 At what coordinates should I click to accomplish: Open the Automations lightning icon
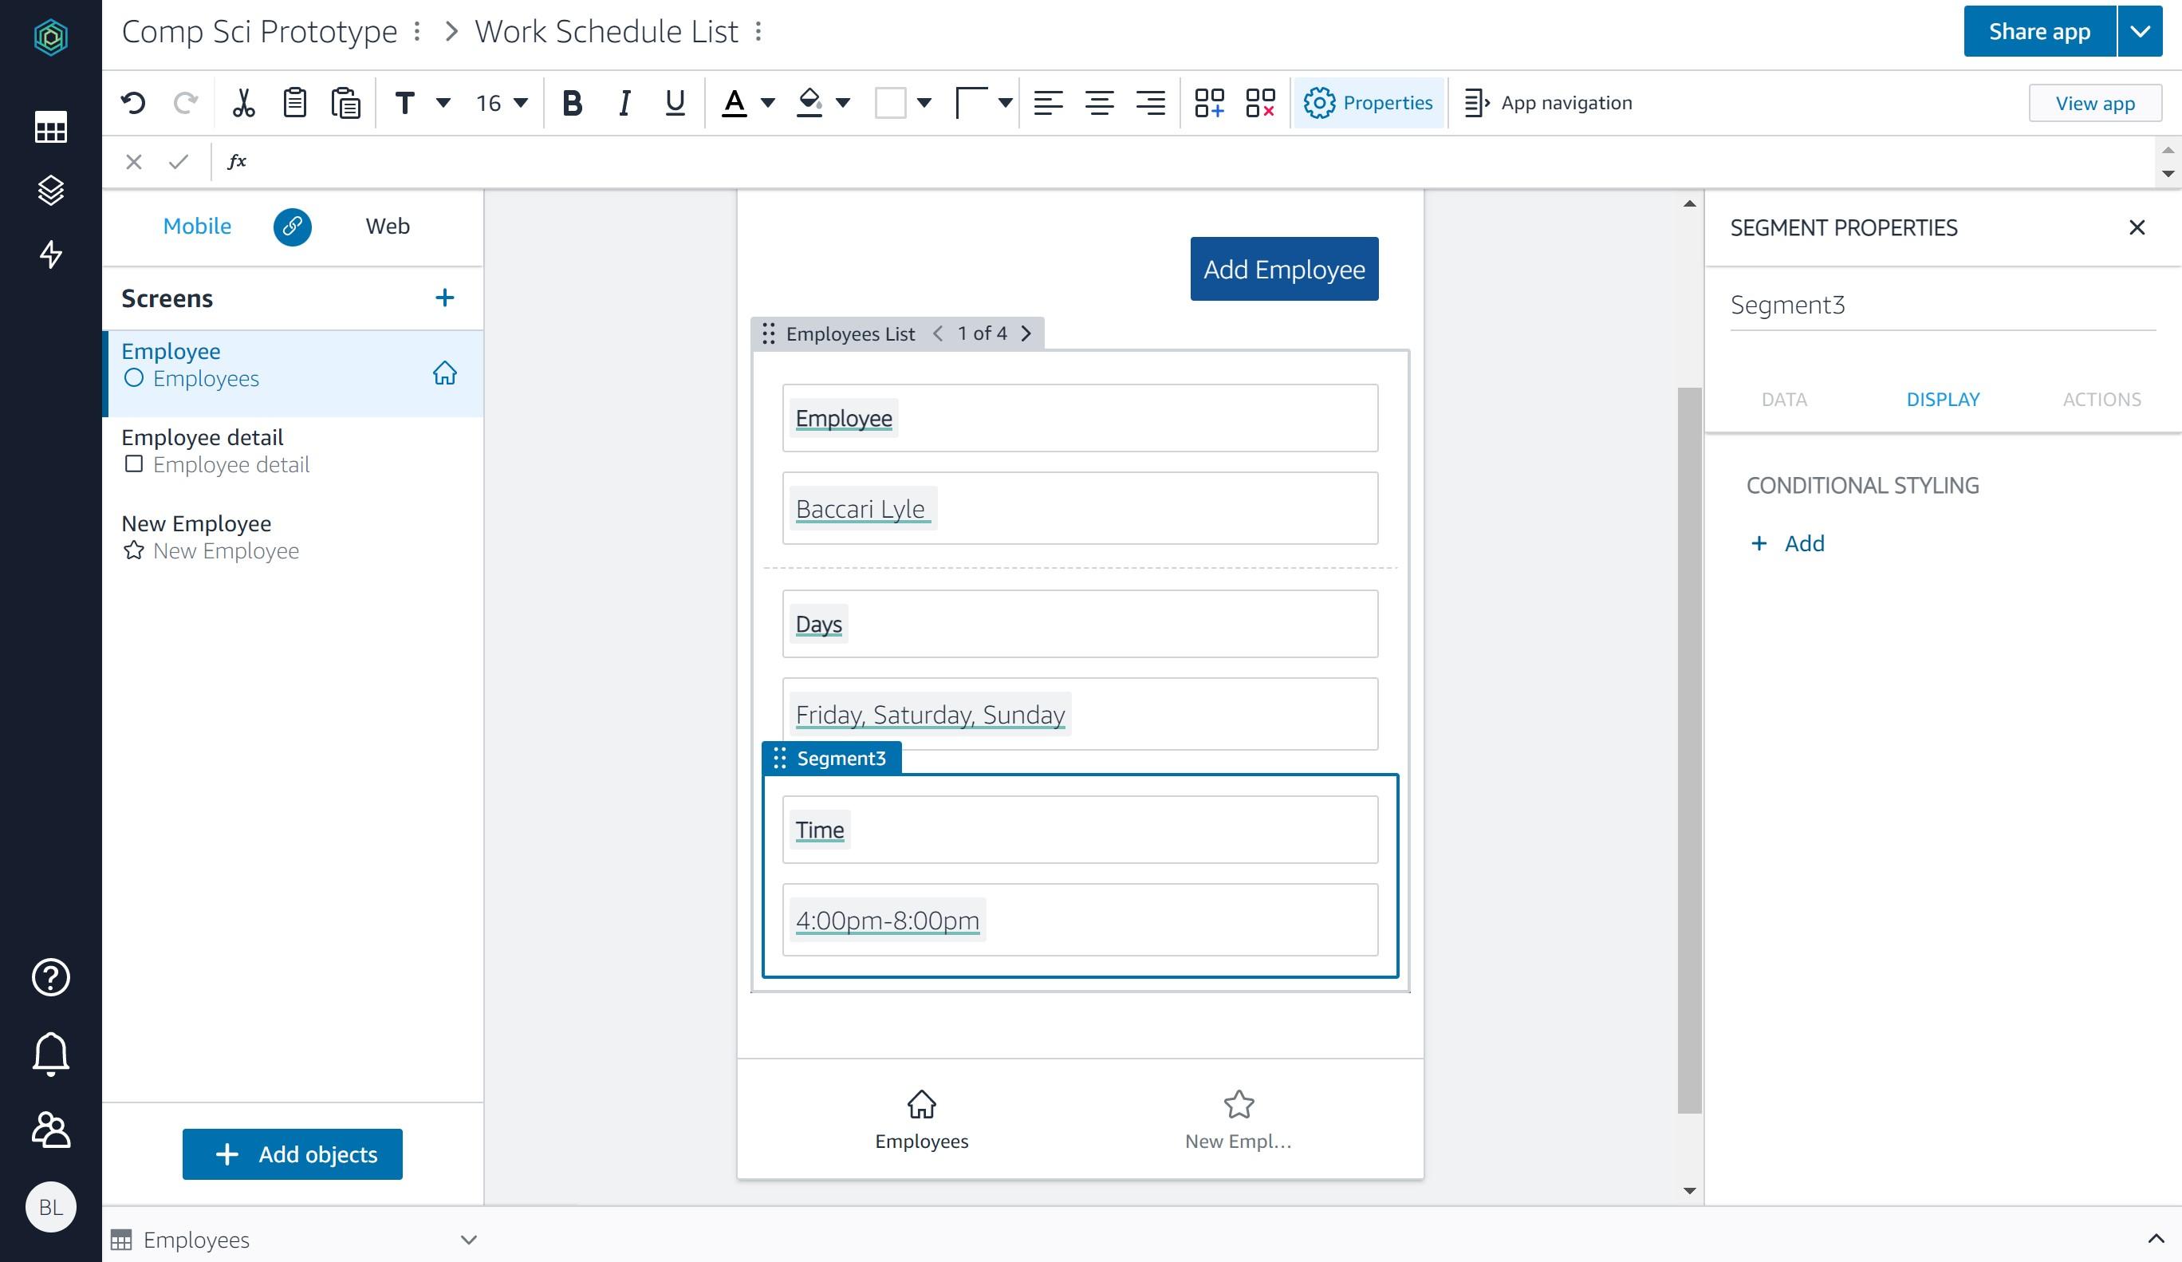tap(50, 254)
